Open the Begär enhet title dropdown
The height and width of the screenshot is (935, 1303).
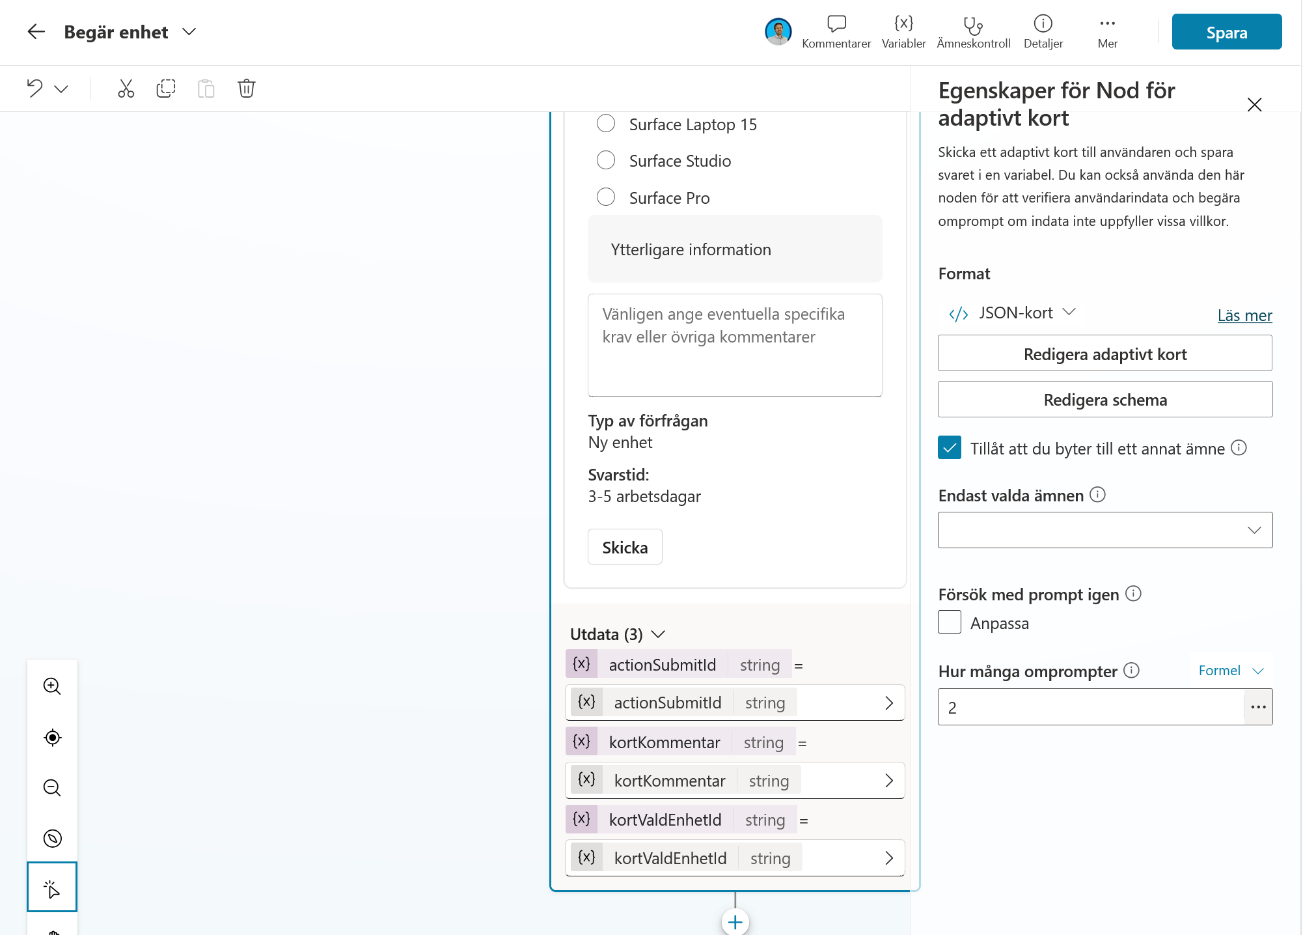pos(189,32)
